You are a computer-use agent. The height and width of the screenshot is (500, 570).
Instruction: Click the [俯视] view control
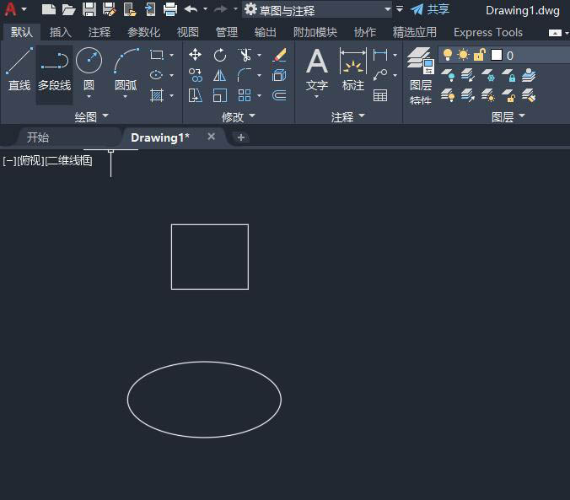tap(30, 160)
